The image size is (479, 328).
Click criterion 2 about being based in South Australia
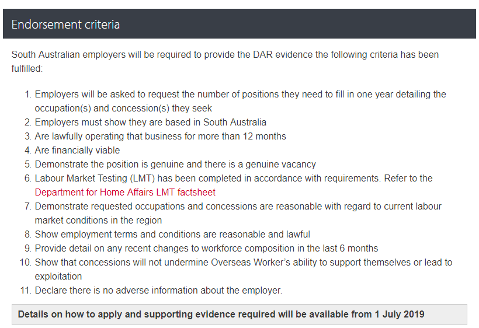(151, 122)
